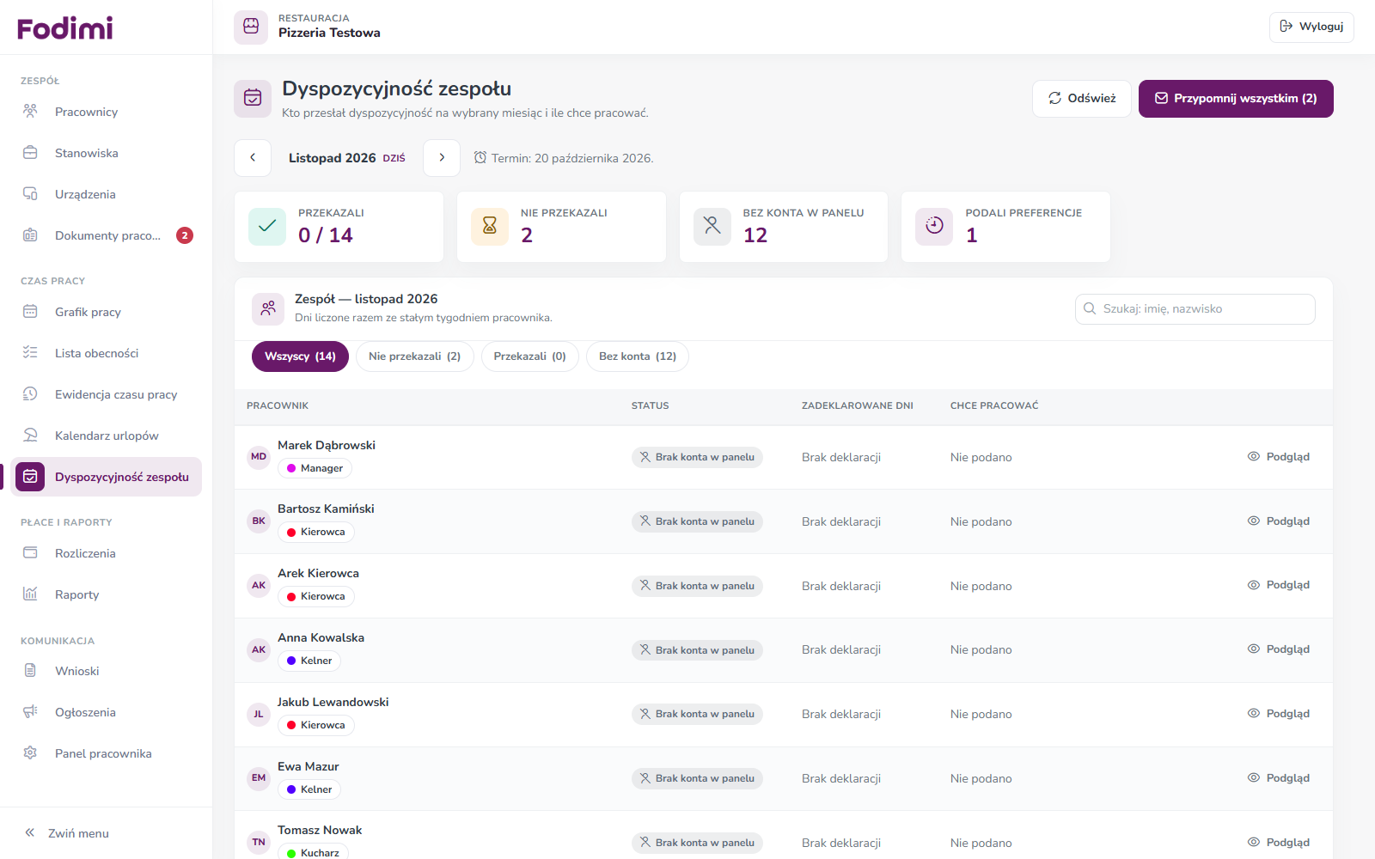Click Przypomnij wszystkim (2) button
The image size is (1375, 859).
click(1236, 99)
